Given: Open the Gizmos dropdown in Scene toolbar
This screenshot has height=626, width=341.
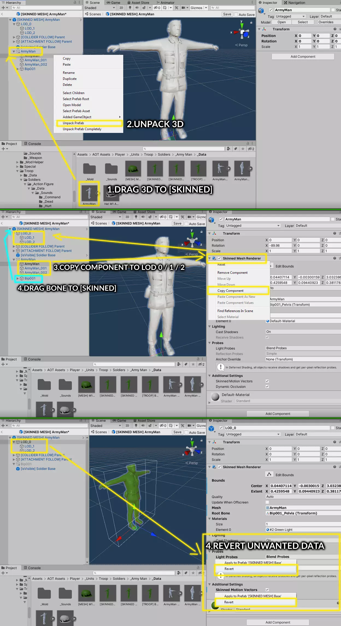Looking at the screenshot, I should [x=199, y=8].
